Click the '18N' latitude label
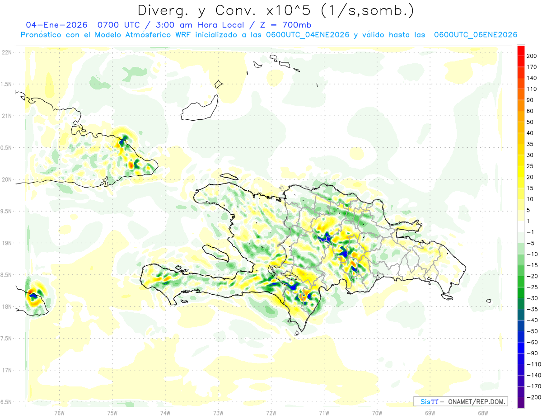The image size is (542, 419). pos(7,307)
